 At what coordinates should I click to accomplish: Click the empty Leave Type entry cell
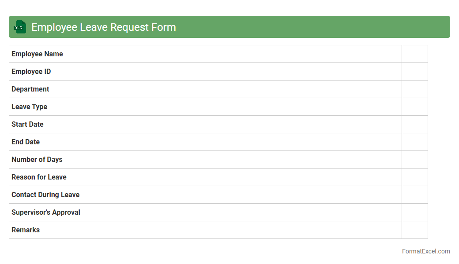click(414, 107)
